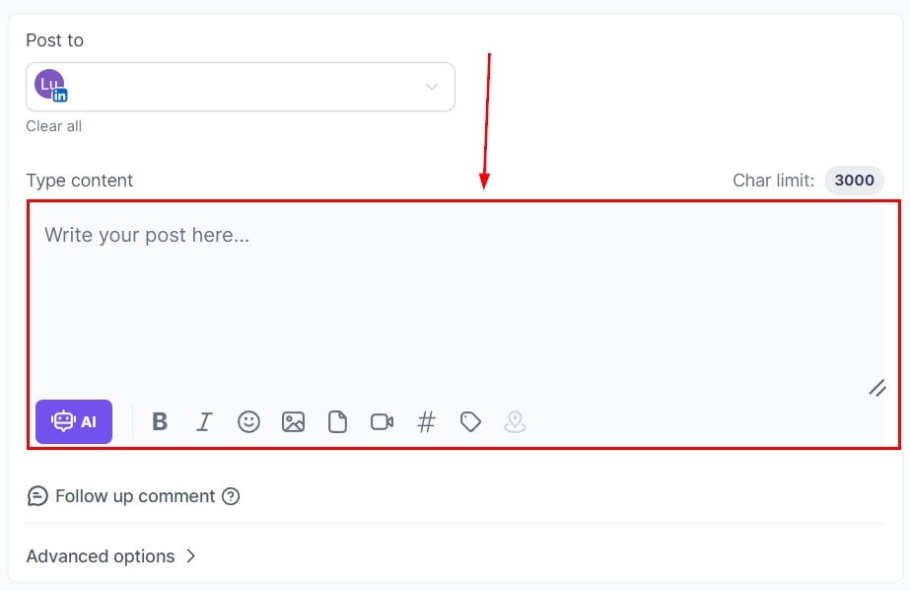Attach a document file to post
Viewport: 910px width, 591px height.
point(337,422)
